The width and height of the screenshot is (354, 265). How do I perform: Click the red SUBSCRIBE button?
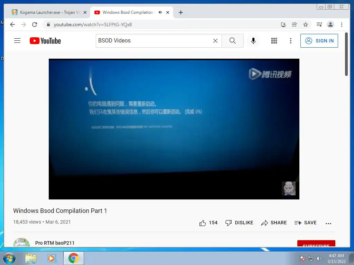[316, 244]
